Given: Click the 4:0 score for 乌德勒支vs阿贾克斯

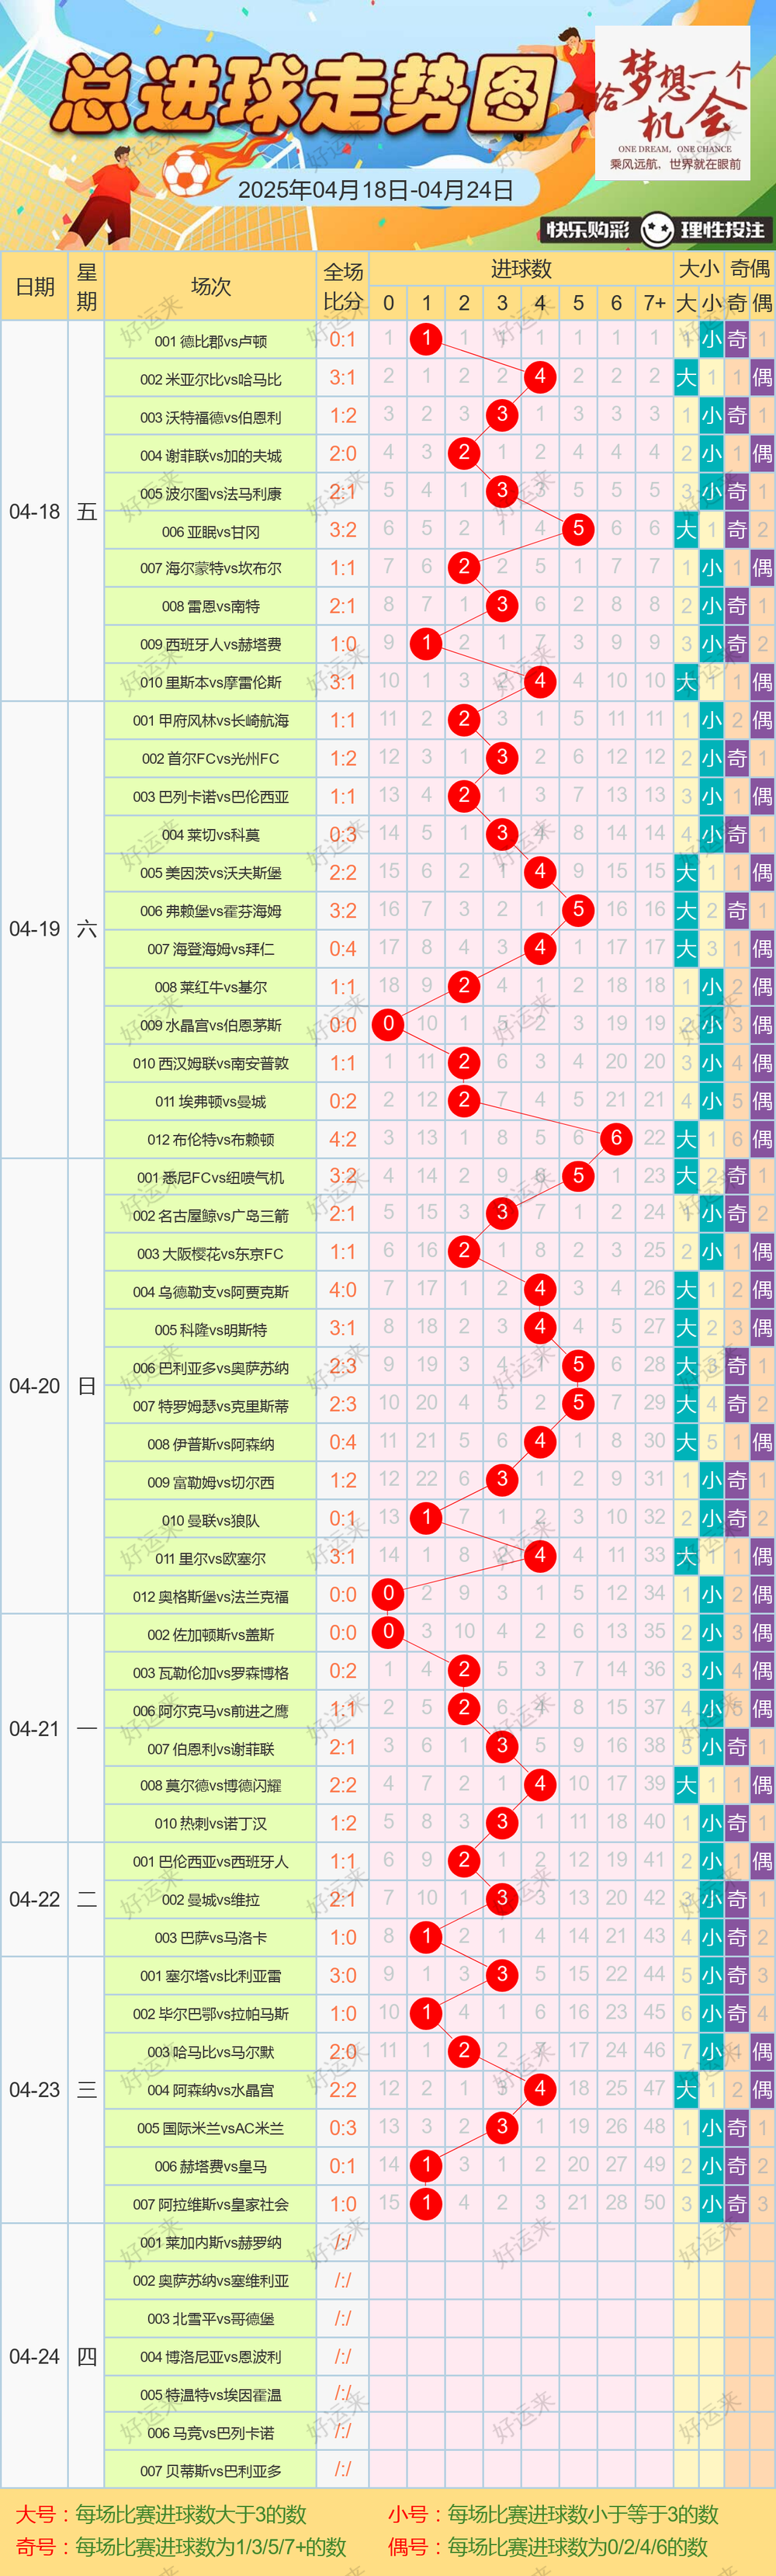Looking at the screenshot, I should 343,1290.
